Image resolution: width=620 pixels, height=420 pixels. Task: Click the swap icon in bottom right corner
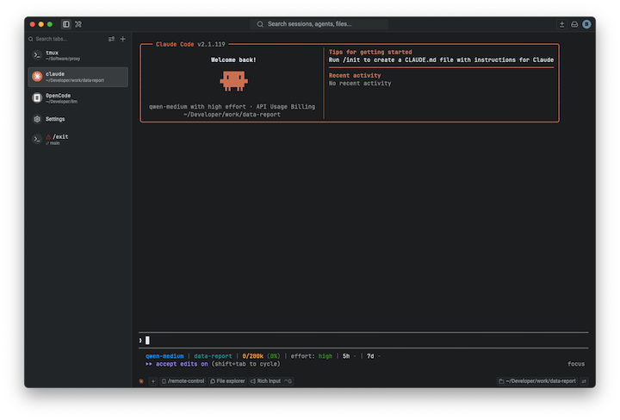pyautogui.click(x=584, y=381)
